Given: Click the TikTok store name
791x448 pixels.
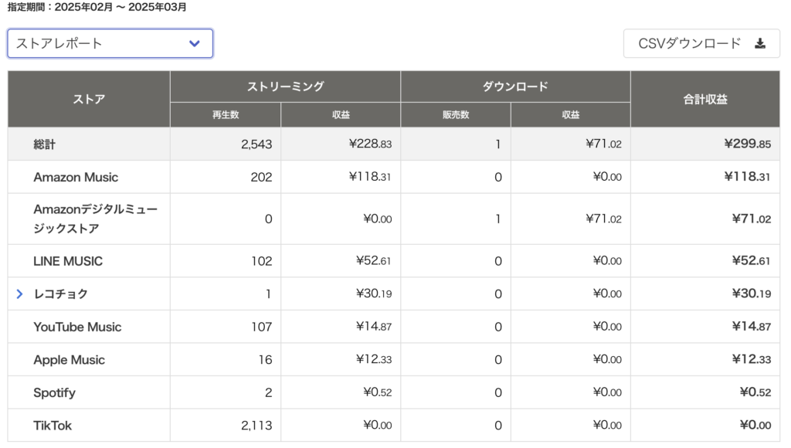Looking at the screenshot, I should tap(53, 426).
